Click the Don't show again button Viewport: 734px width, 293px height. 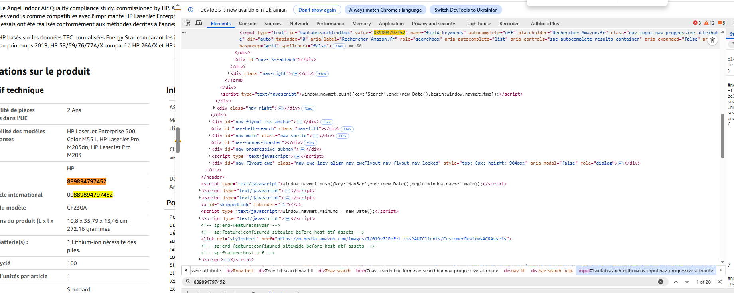(317, 10)
